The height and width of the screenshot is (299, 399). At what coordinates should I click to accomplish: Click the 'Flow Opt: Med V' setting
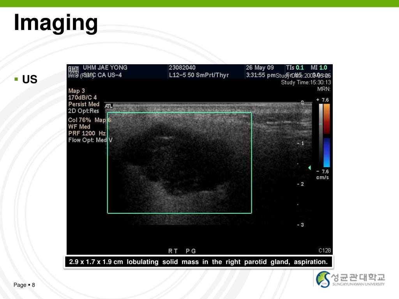click(x=90, y=140)
